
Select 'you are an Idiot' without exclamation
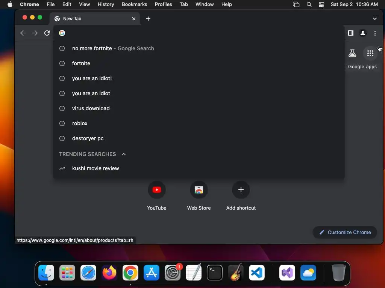[x=199, y=93]
